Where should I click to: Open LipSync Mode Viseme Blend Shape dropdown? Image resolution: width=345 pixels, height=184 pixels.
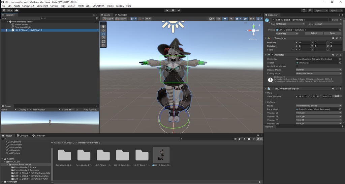point(318,106)
